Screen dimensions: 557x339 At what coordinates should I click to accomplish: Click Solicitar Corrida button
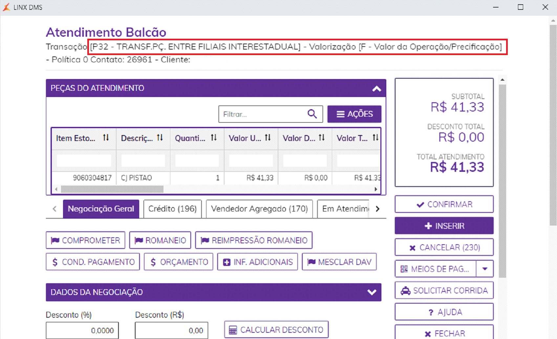(444, 290)
